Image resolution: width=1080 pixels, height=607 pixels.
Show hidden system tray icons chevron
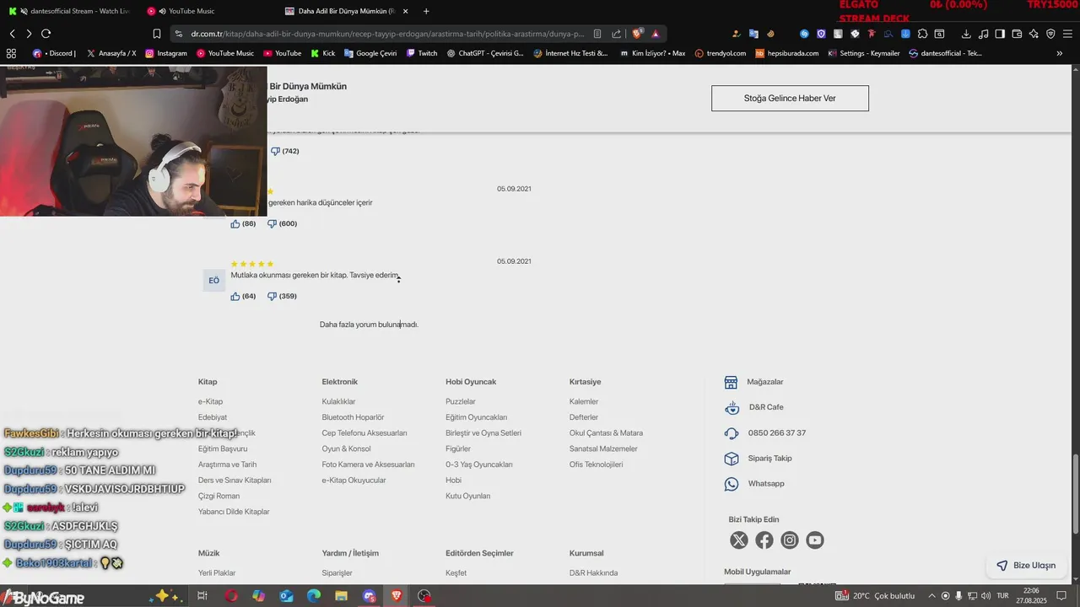pyautogui.click(x=931, y=595)
